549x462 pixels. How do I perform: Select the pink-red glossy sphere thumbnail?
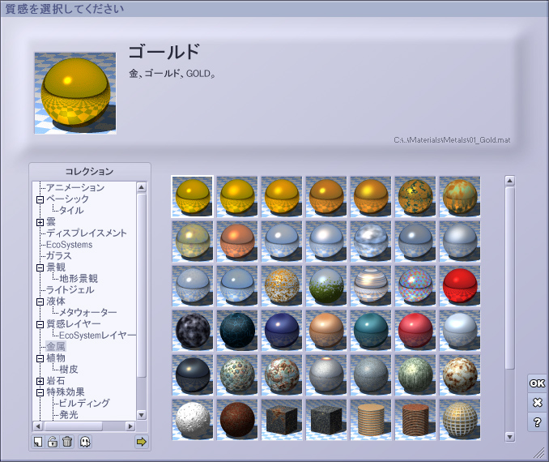tap(415, 330)
